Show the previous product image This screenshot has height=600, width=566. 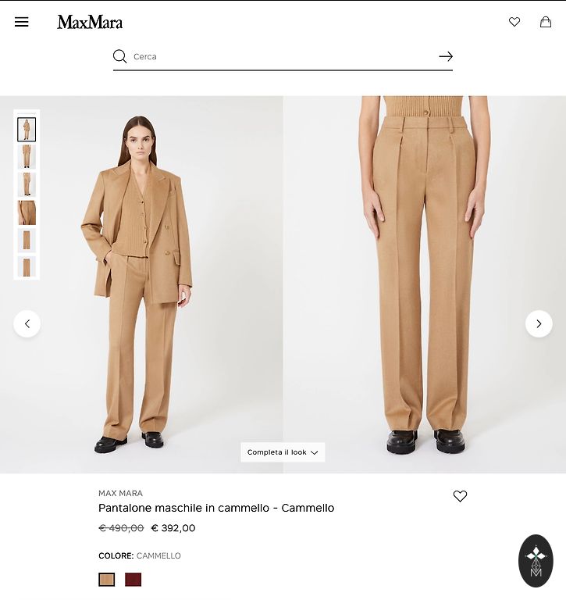(27, 323)
